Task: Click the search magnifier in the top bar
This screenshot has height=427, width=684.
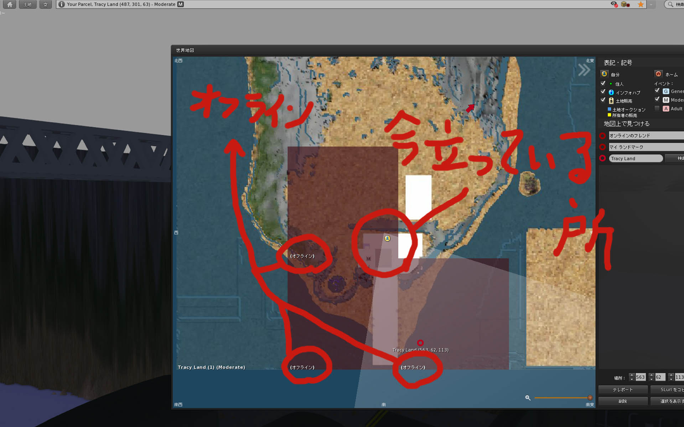Action: coord(670,4)
